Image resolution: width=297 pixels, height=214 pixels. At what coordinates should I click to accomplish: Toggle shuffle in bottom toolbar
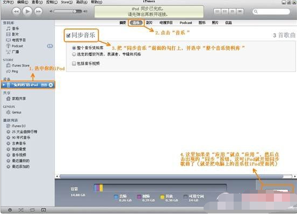pyautogui.click(x=21, y=210)
